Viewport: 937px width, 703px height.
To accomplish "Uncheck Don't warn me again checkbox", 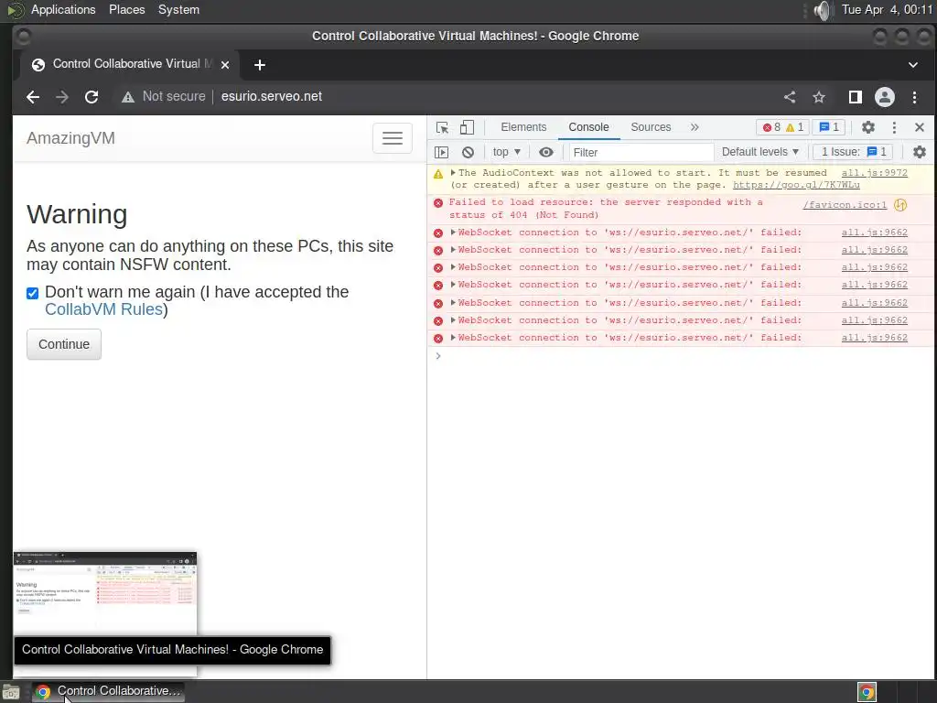I will coord(32,293).
